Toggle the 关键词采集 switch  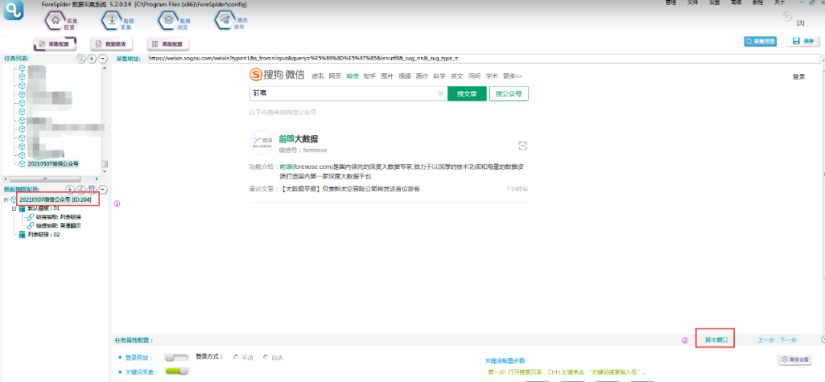[x=176, y=371]
